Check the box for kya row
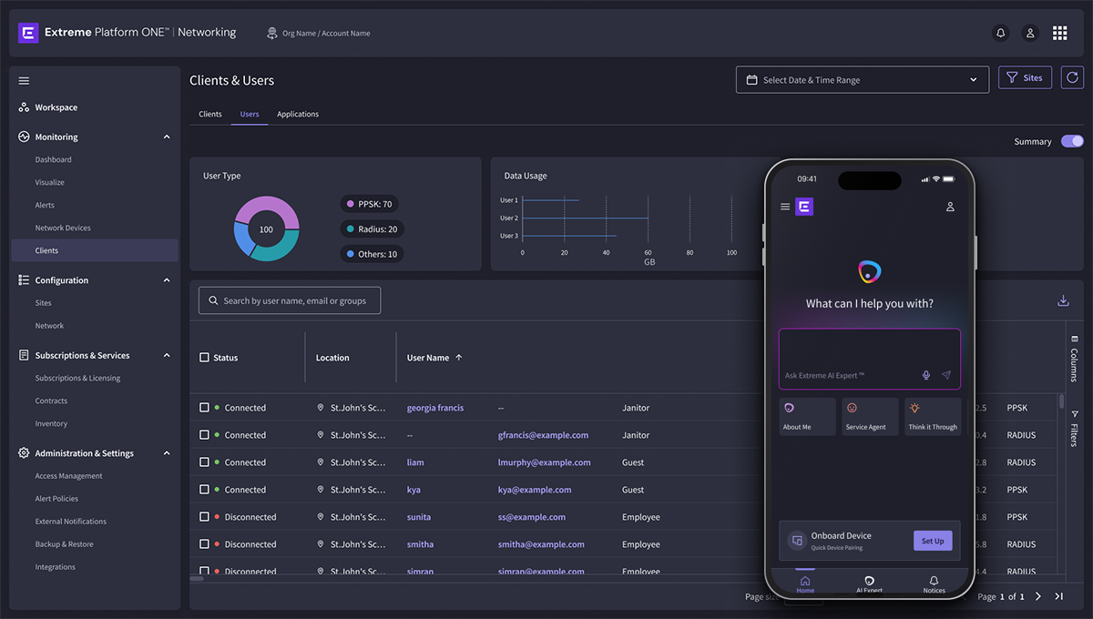 click(204, 490)
